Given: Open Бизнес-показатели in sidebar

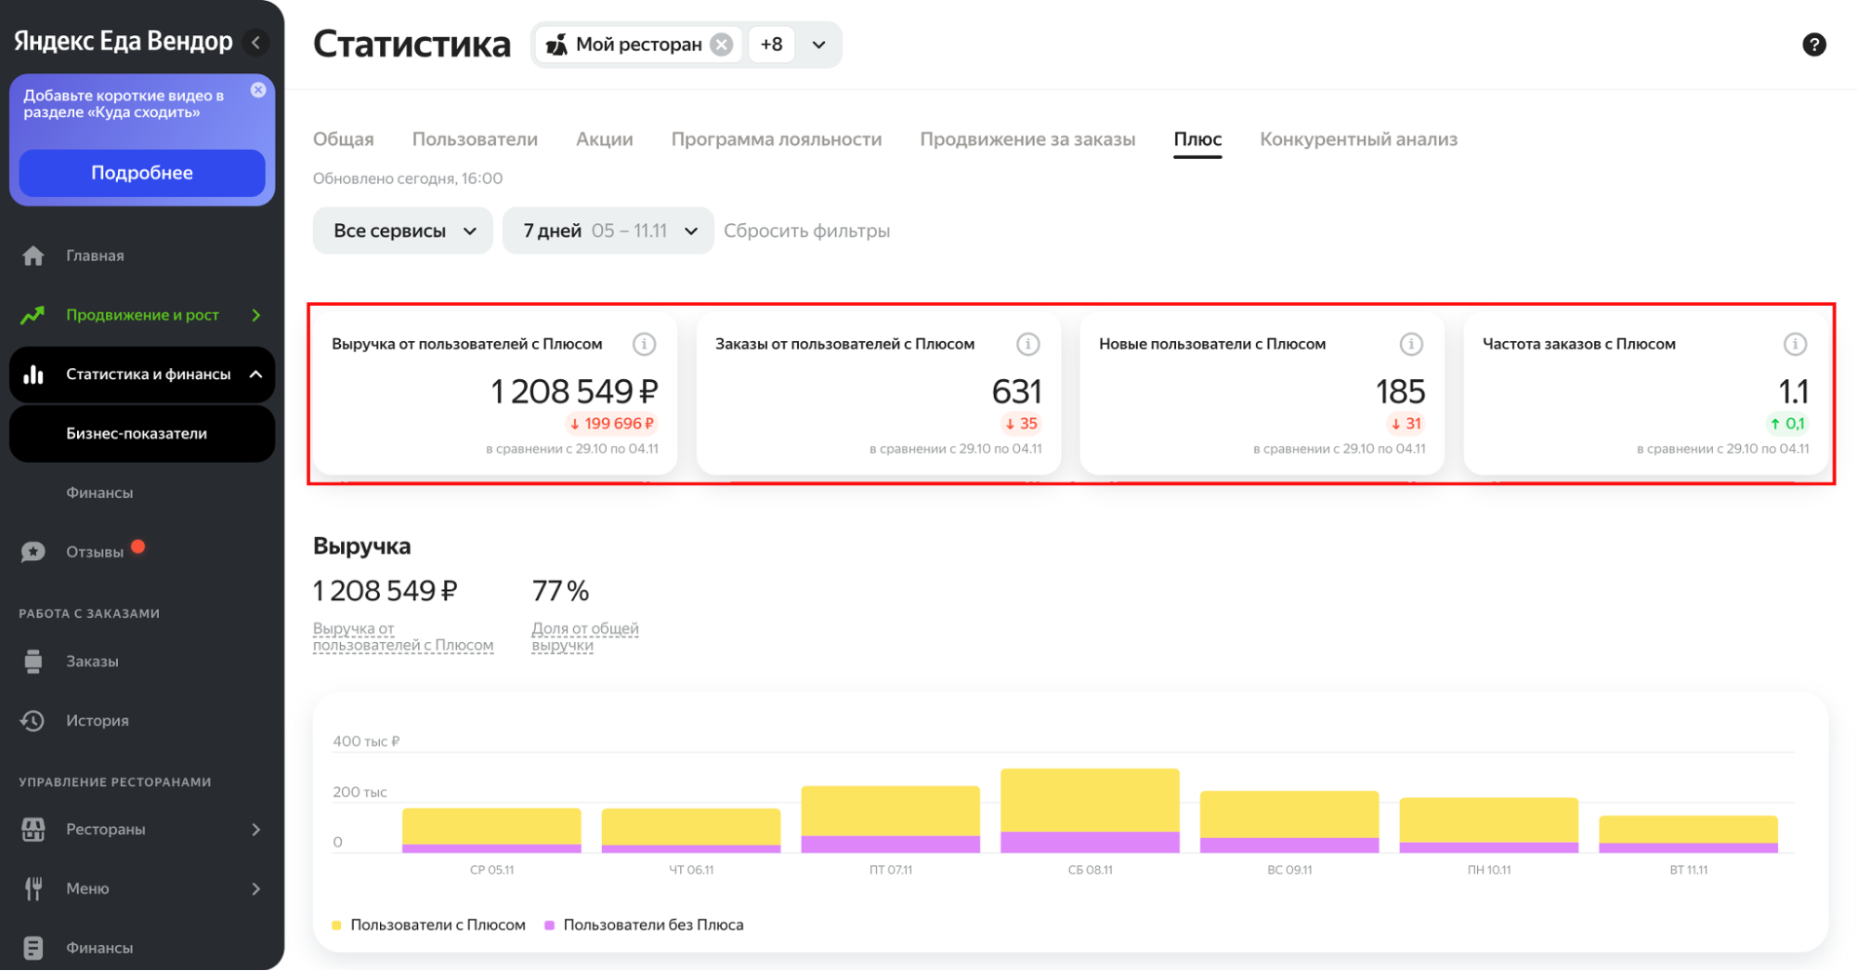Looking at the screenshot, I should [x=142, y=434].
